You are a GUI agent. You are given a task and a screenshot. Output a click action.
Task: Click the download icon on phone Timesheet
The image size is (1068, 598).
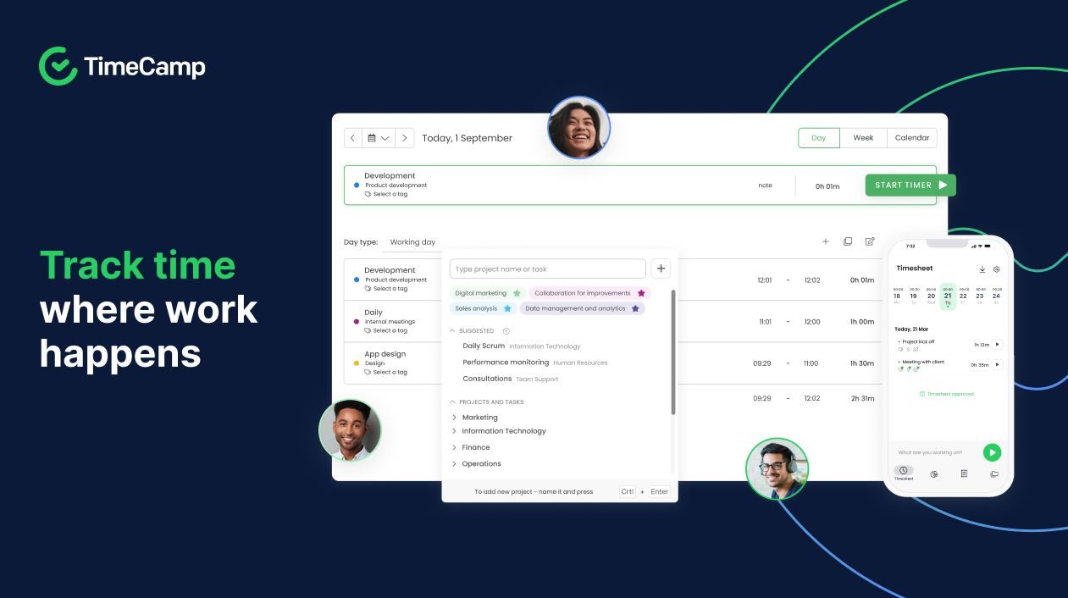[982, 269]
